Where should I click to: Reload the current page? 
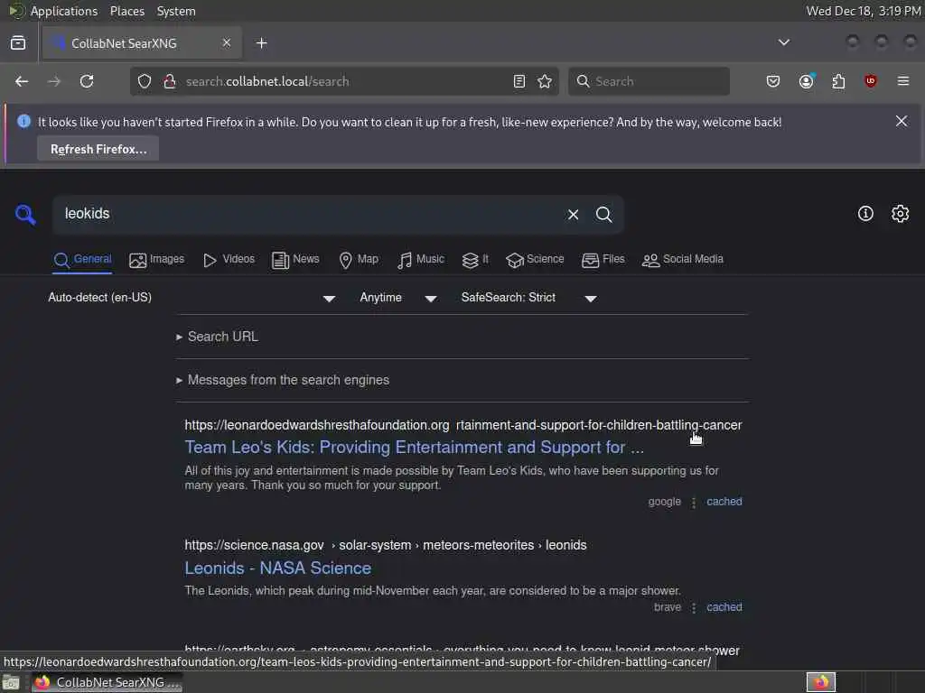87,81
